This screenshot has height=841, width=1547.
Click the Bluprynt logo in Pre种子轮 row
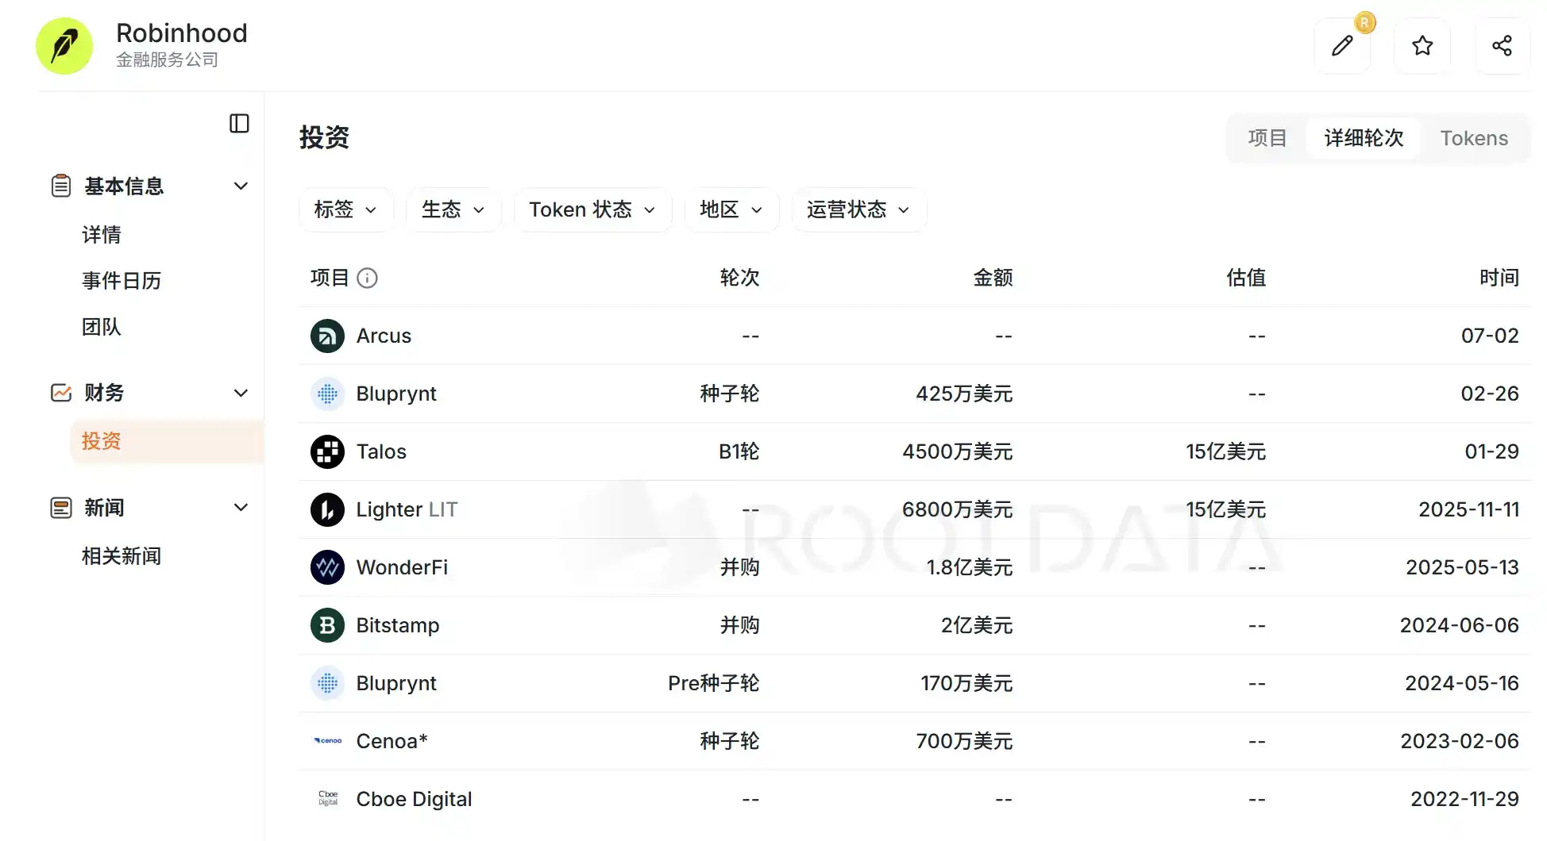click(x=327, y=683)
